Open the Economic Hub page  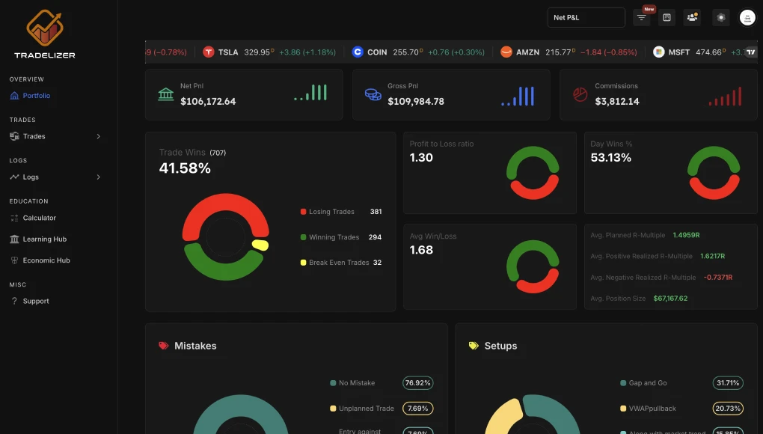coord(46,260)
